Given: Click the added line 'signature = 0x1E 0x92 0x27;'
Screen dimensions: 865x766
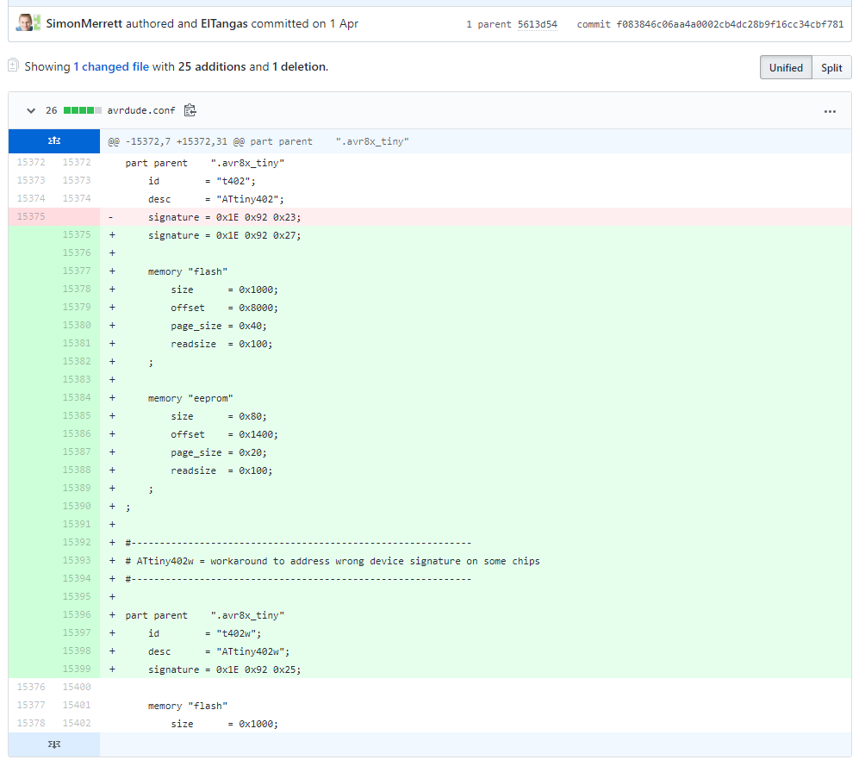Looking at the screenshot, I should coord(224,235).
